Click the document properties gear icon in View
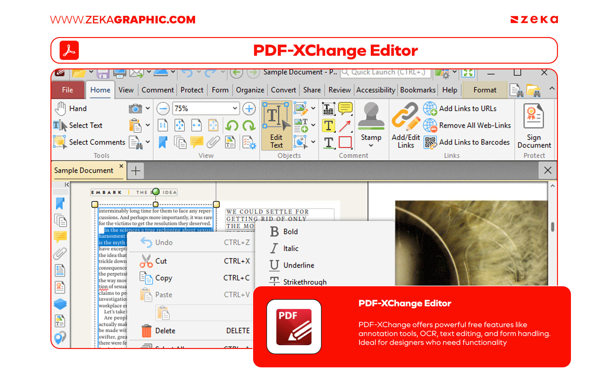The height and width of the screenshot is (380, 609). pos(249,142)
